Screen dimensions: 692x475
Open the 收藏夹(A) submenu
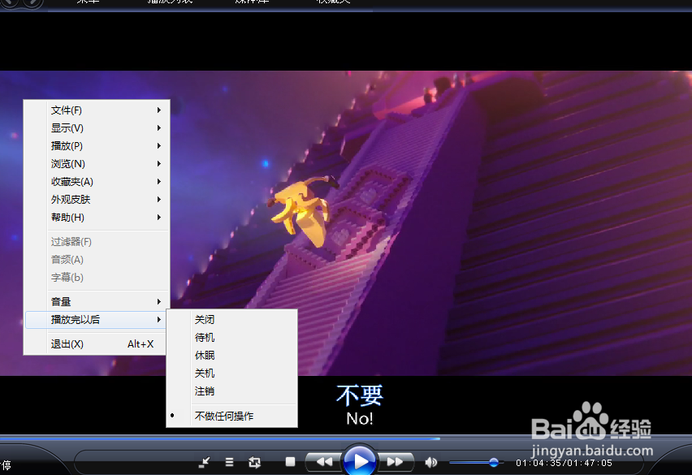[x=97, y=182]
